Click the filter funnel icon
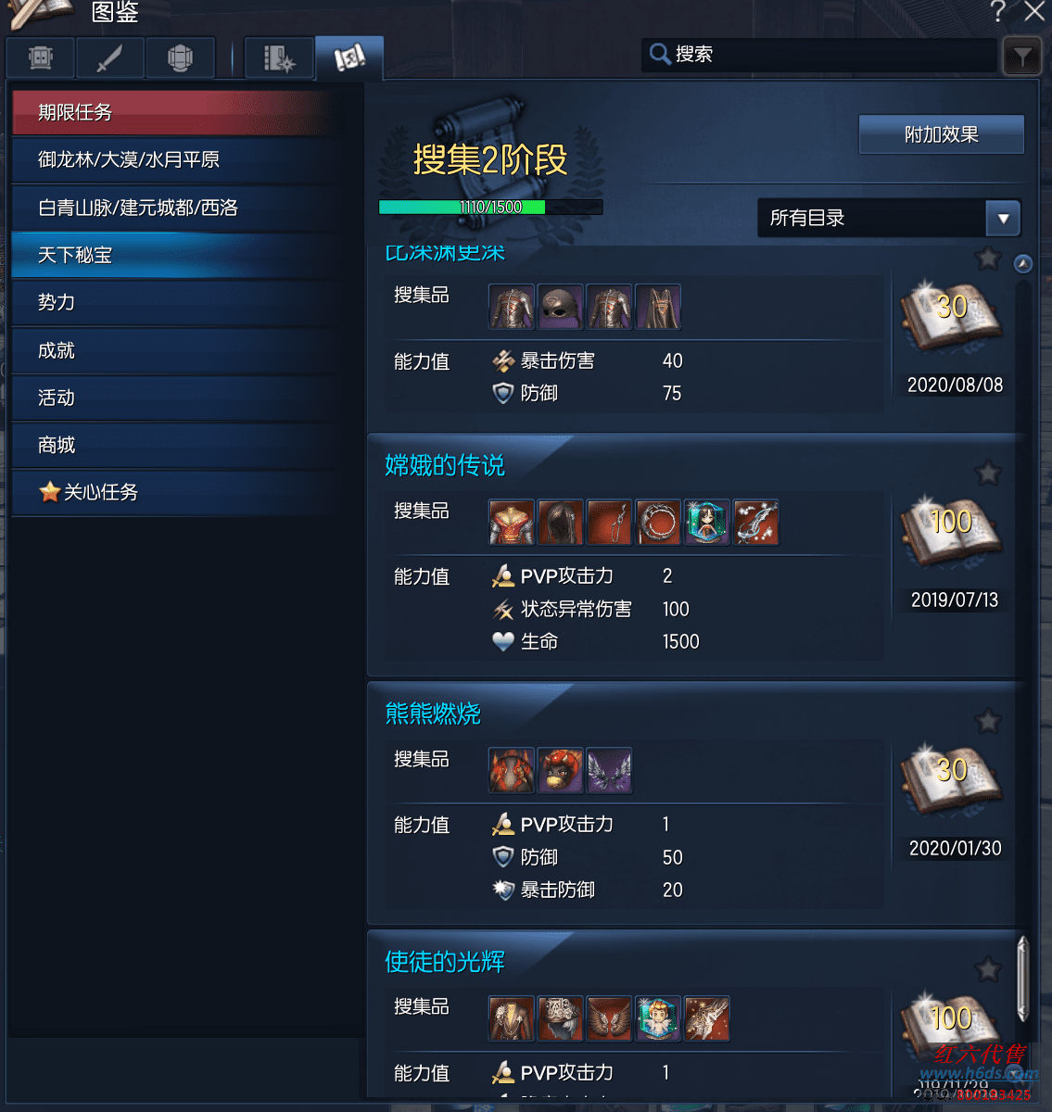Image resolution: width=1052 pixels, height=1112 pixels. coord(1022,57)
